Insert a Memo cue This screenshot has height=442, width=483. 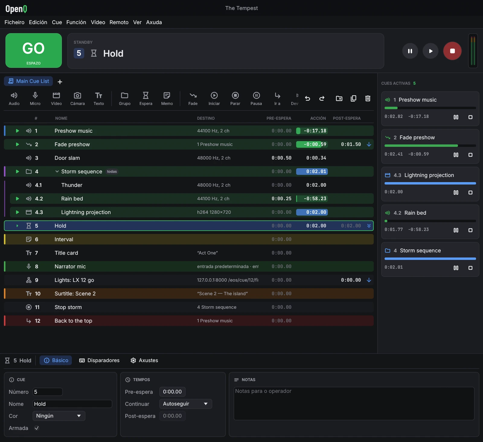pos(167,99)
